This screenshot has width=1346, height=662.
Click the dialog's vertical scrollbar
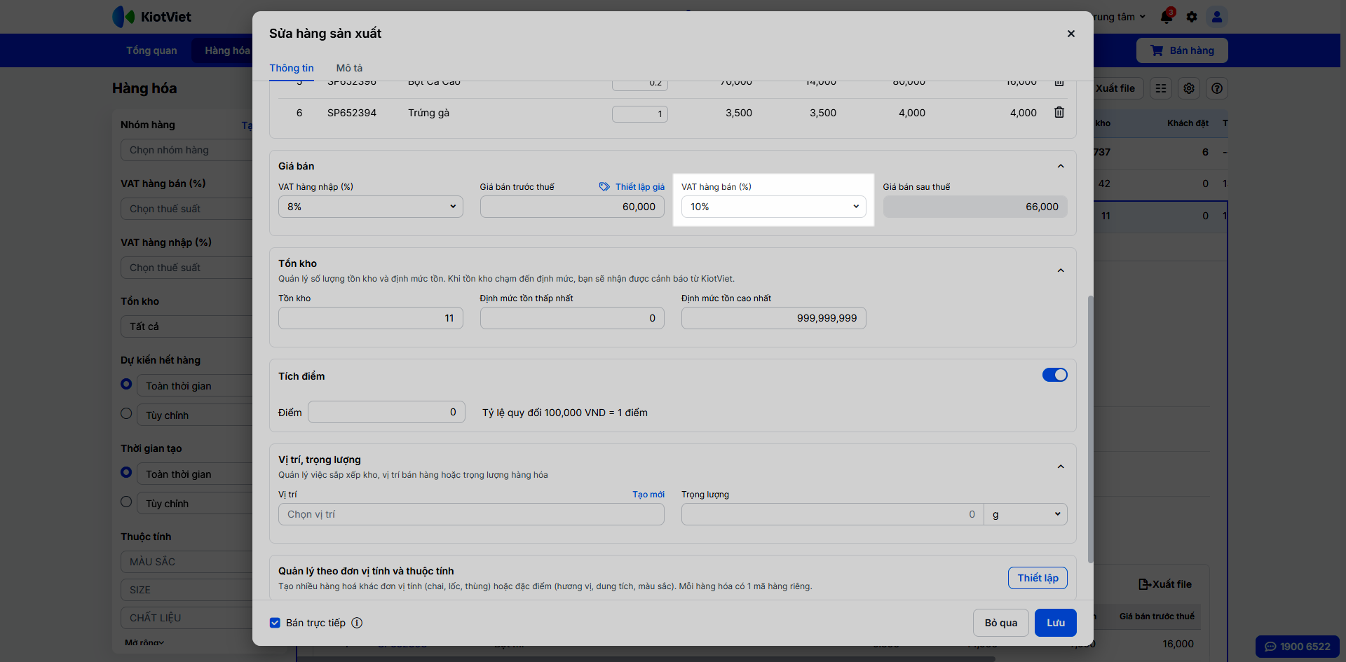(x=1090, y=427)
